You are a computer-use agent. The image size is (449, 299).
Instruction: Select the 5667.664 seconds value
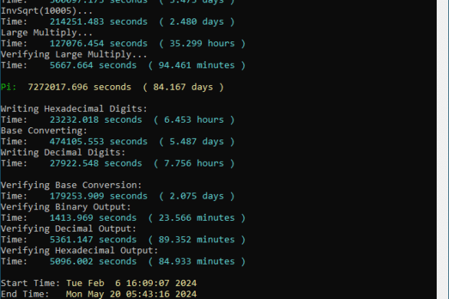pos(93,65)
